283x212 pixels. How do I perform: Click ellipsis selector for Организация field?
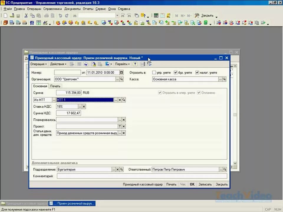click(x=118, y=79)
